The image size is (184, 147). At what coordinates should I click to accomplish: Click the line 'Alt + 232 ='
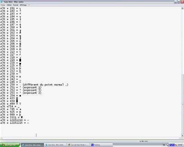tap(10, 71)
